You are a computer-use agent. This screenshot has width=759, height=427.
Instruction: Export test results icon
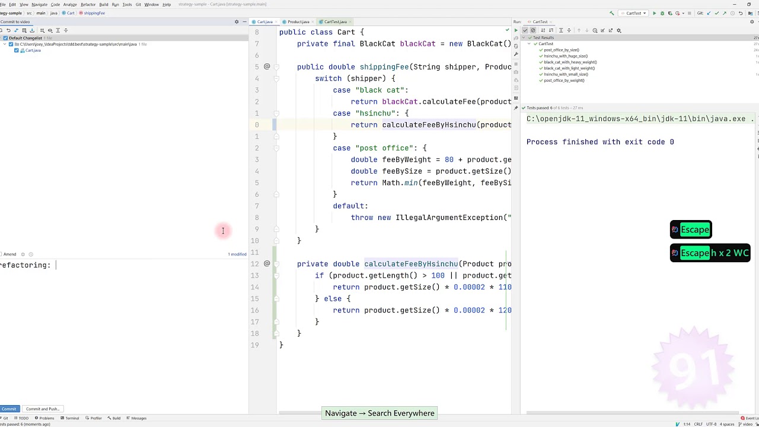[611, 30]
